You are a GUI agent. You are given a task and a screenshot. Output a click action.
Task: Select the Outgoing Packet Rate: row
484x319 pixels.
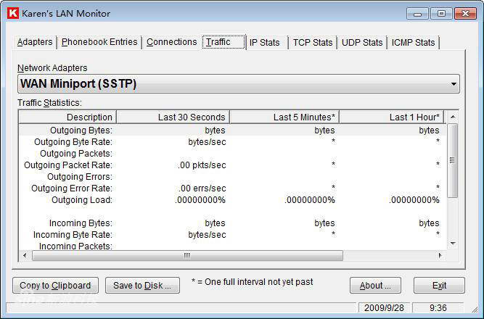click(x=232, y=165)
